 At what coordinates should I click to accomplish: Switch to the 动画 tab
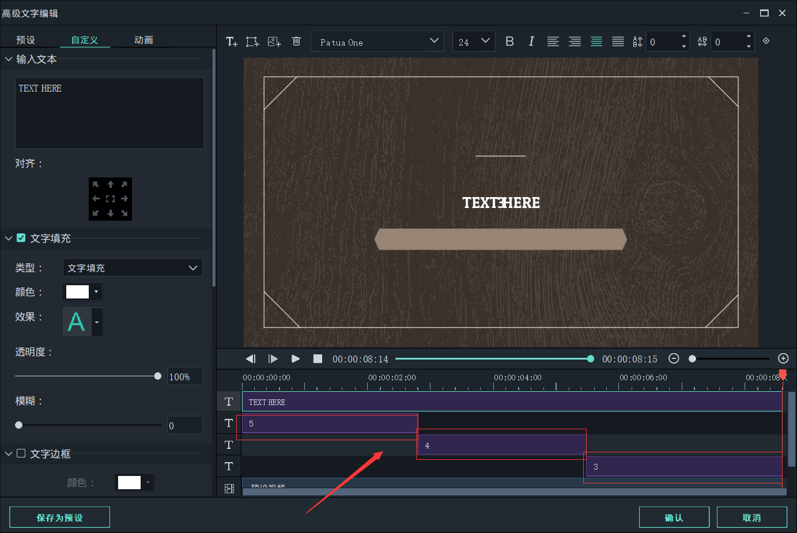pyautogui.click(x=143, y=40)
